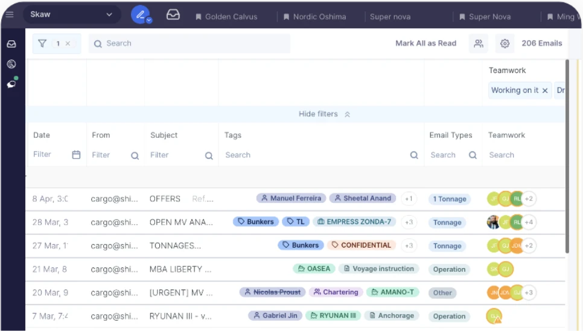Click Mark All as Read
This screenshot has height=331, width=583.
point(425,43)
